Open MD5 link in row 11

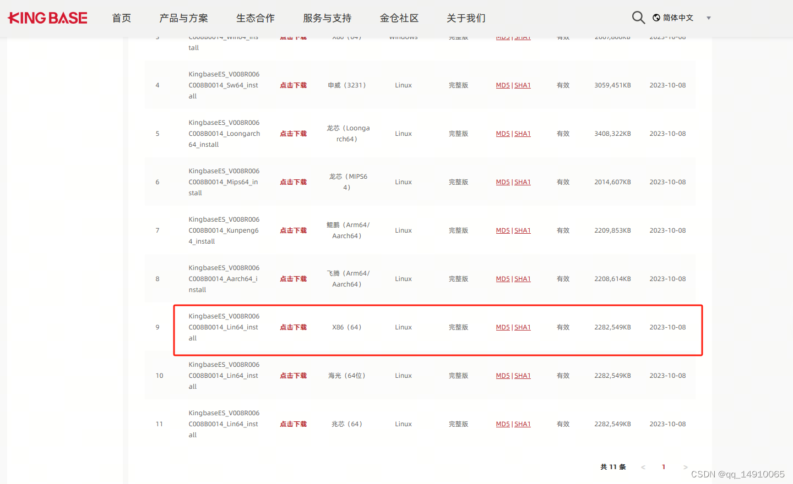point(503,424)
